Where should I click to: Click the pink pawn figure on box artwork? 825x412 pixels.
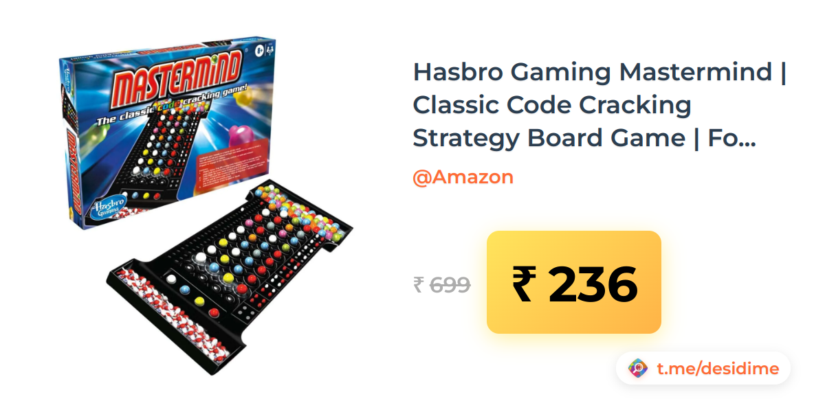pyautogui.click(x=239, y=133)
